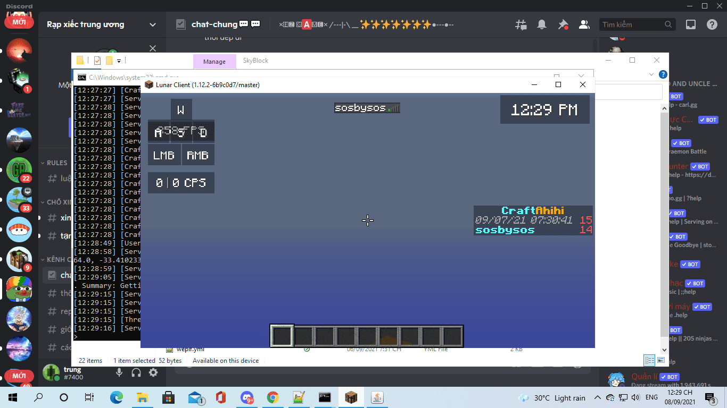The height and width of the screenshot is (408, 727).
Task: Open the Mail app on the taskbar
Action: [x=195, y=397]
